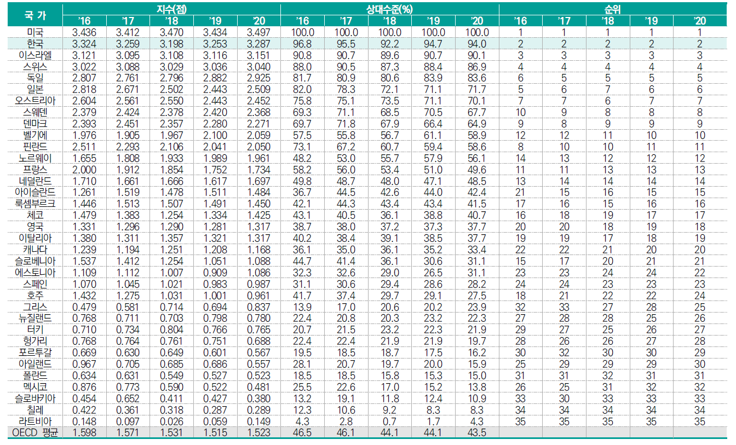Screen dimensions: 736x445
Task: Click the 아이슬란드 country name
Action: pos(35,192)
